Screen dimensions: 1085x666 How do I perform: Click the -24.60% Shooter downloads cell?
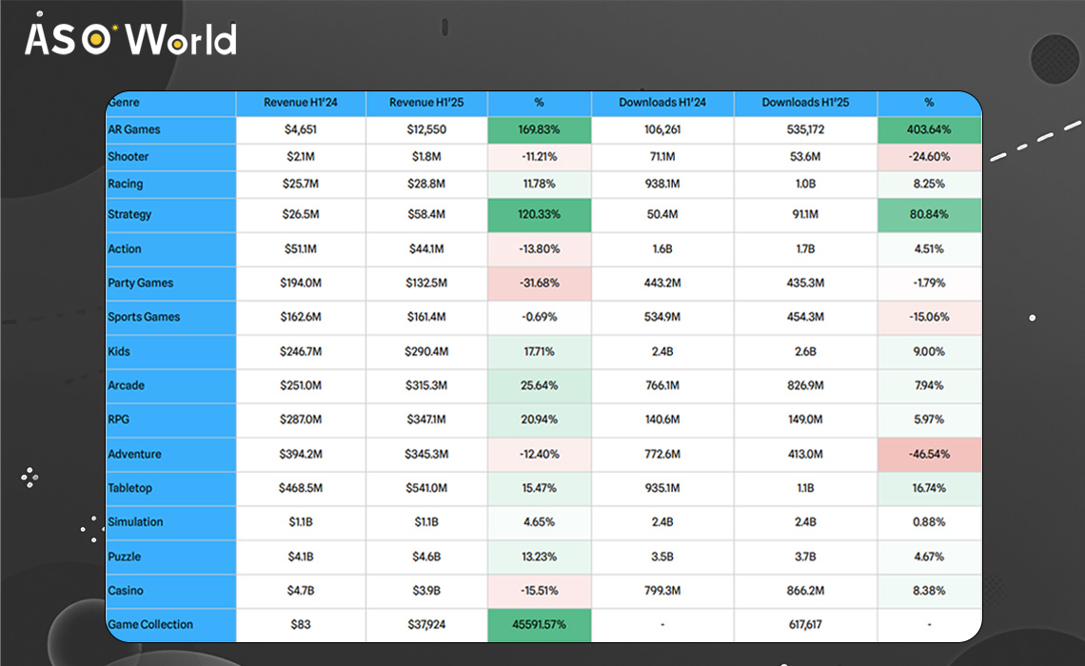tap(929, 157)
